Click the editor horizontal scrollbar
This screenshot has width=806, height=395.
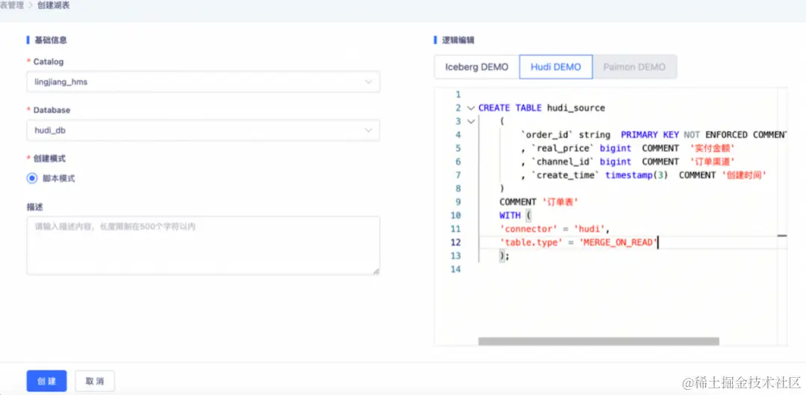pyautogui.click(x=599, y=341)
